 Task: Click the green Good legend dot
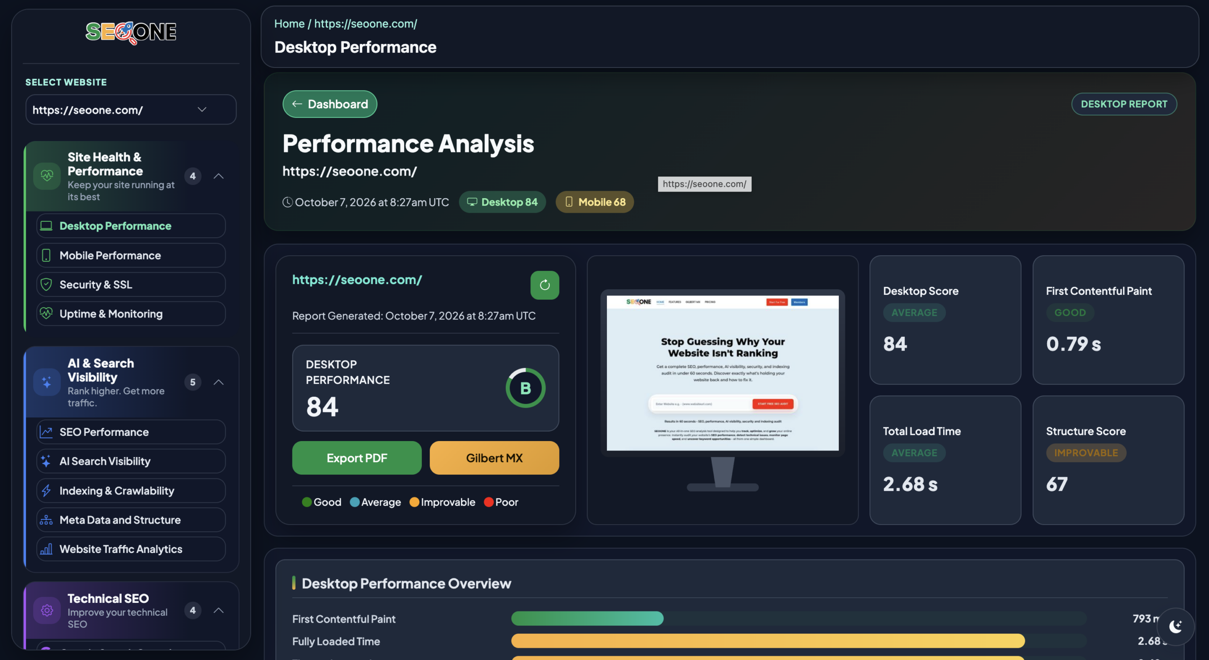coord(307,502)
